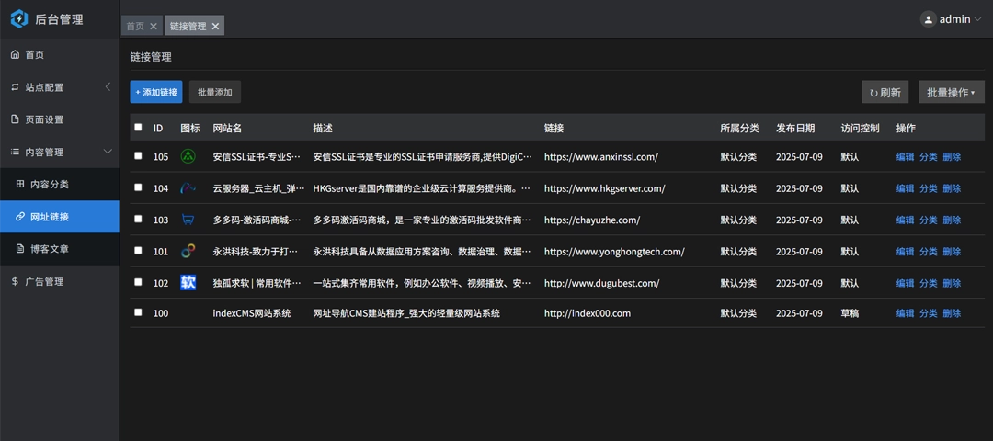The image size is (993, 441).
Task: Select the checkbox for indexCMS row 100
Action: [138, 312]
